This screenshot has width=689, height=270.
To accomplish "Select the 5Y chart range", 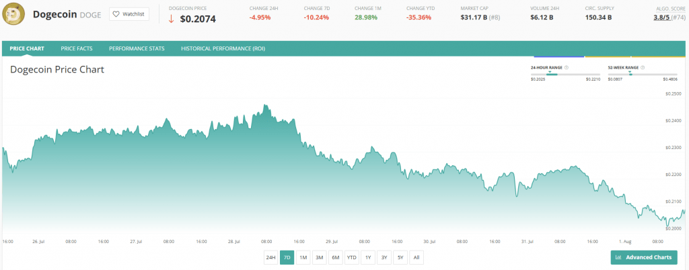I will [400, 257].
